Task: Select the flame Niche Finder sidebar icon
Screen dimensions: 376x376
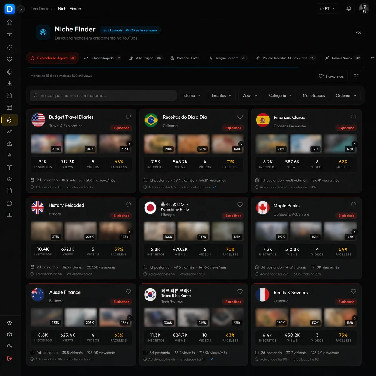Action: 10,120
